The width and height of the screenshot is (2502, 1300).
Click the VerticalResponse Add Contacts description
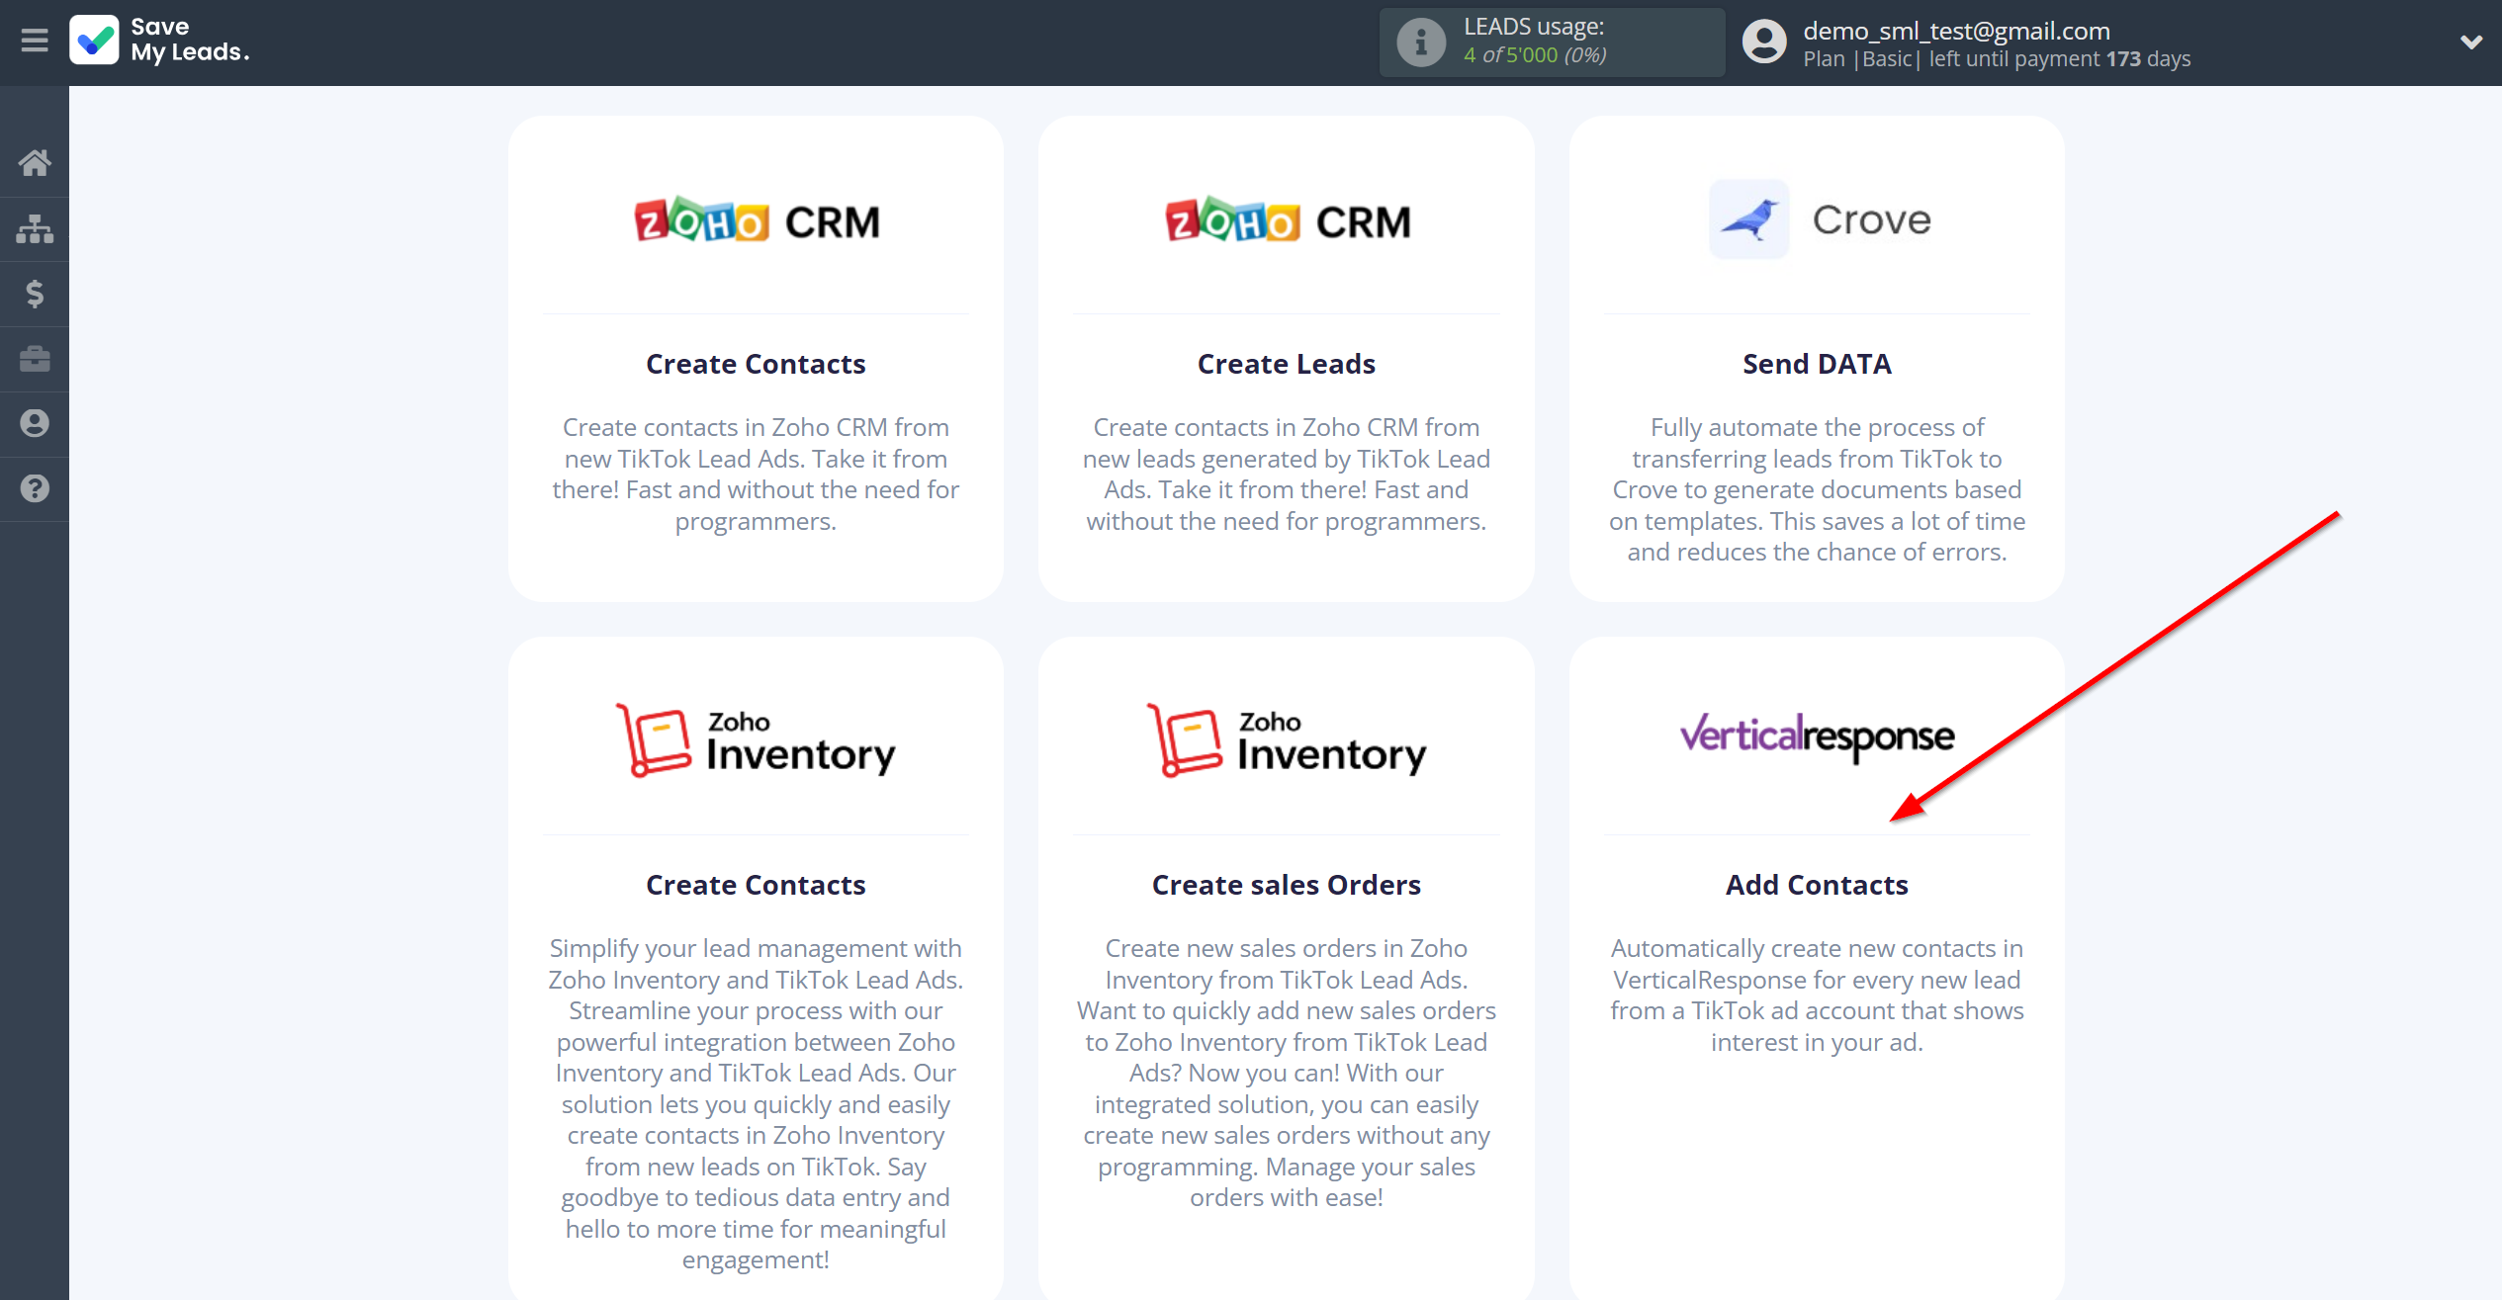[x=1818, y=995]
